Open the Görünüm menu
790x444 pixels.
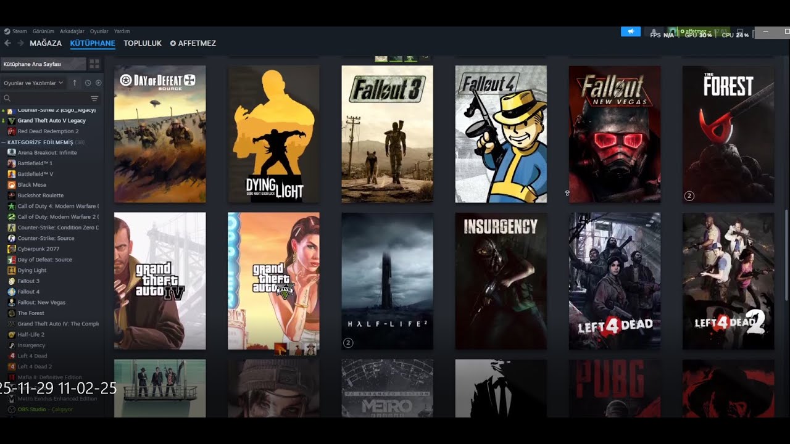[43, 31]
